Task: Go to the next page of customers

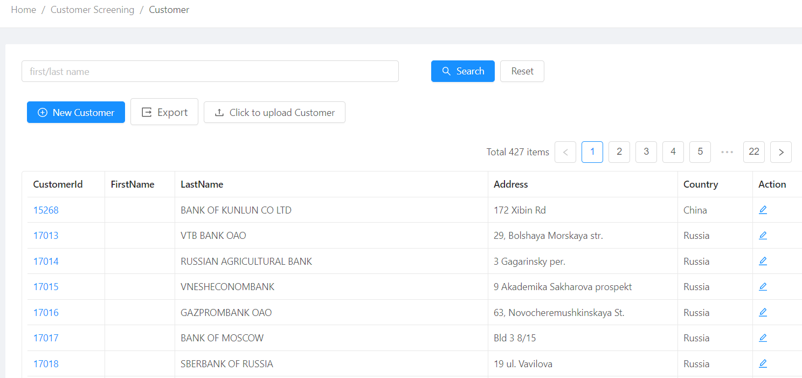Action: click(781, 152)
